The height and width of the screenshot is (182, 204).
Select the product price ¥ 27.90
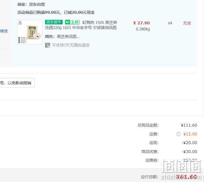pos(141,23)
